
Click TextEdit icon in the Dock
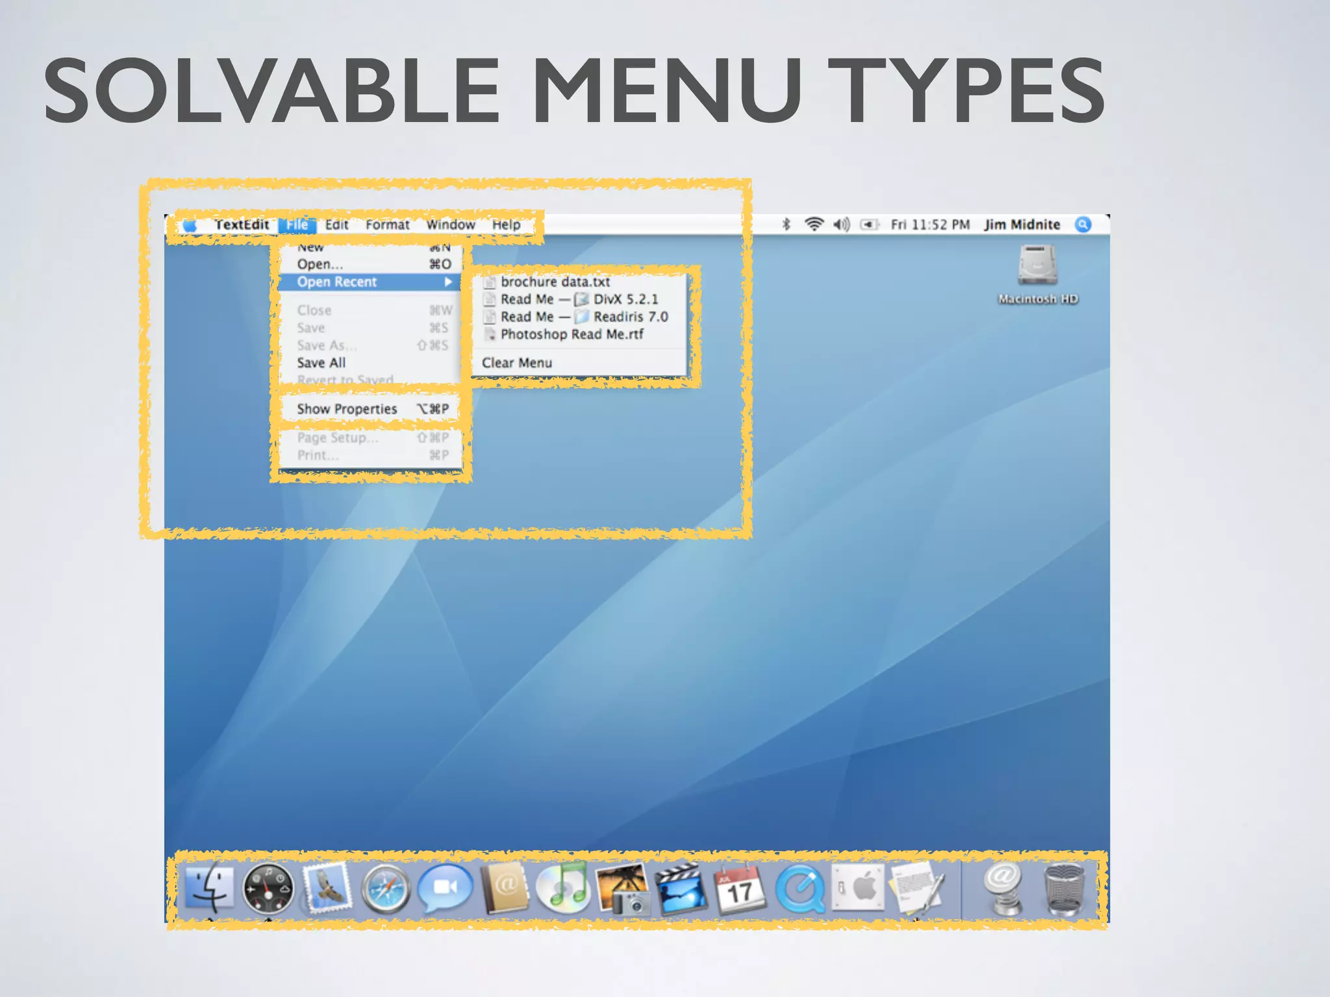click(x=917, y=888)
